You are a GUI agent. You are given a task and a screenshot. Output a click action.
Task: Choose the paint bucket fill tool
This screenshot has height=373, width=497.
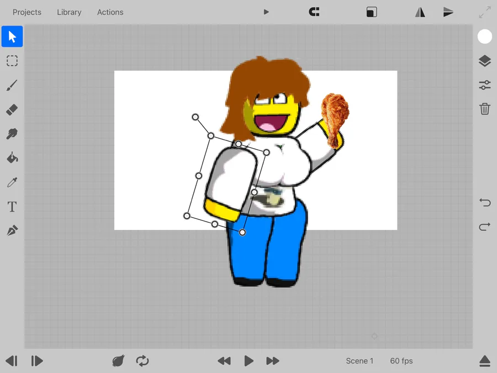[x=12, y=158]
